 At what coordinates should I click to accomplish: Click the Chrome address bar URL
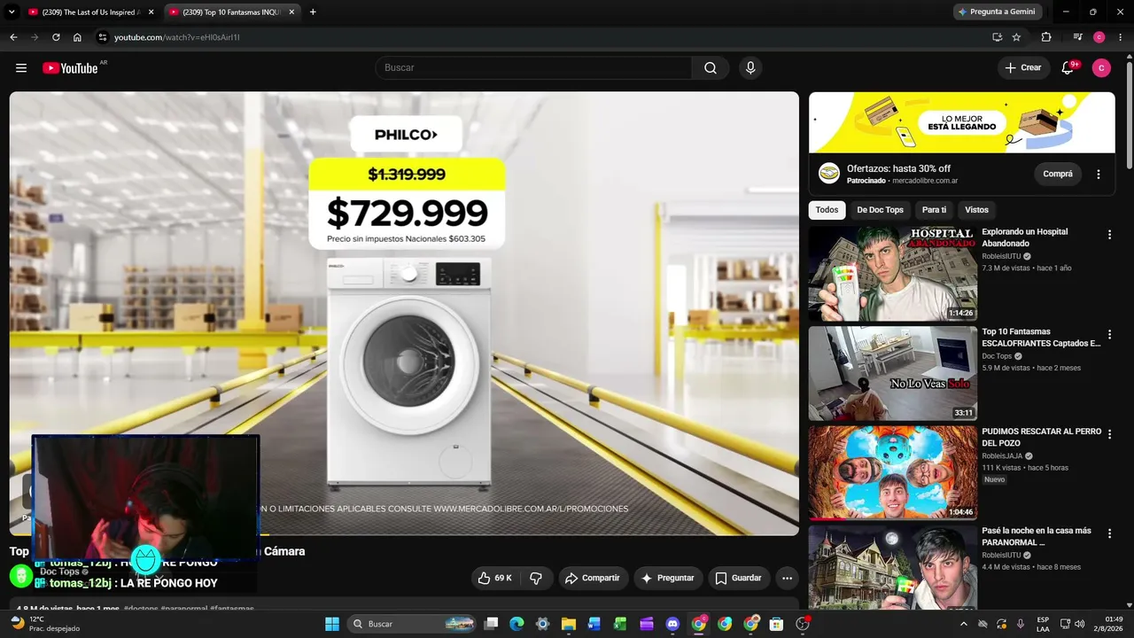click(x=177, y=37)
